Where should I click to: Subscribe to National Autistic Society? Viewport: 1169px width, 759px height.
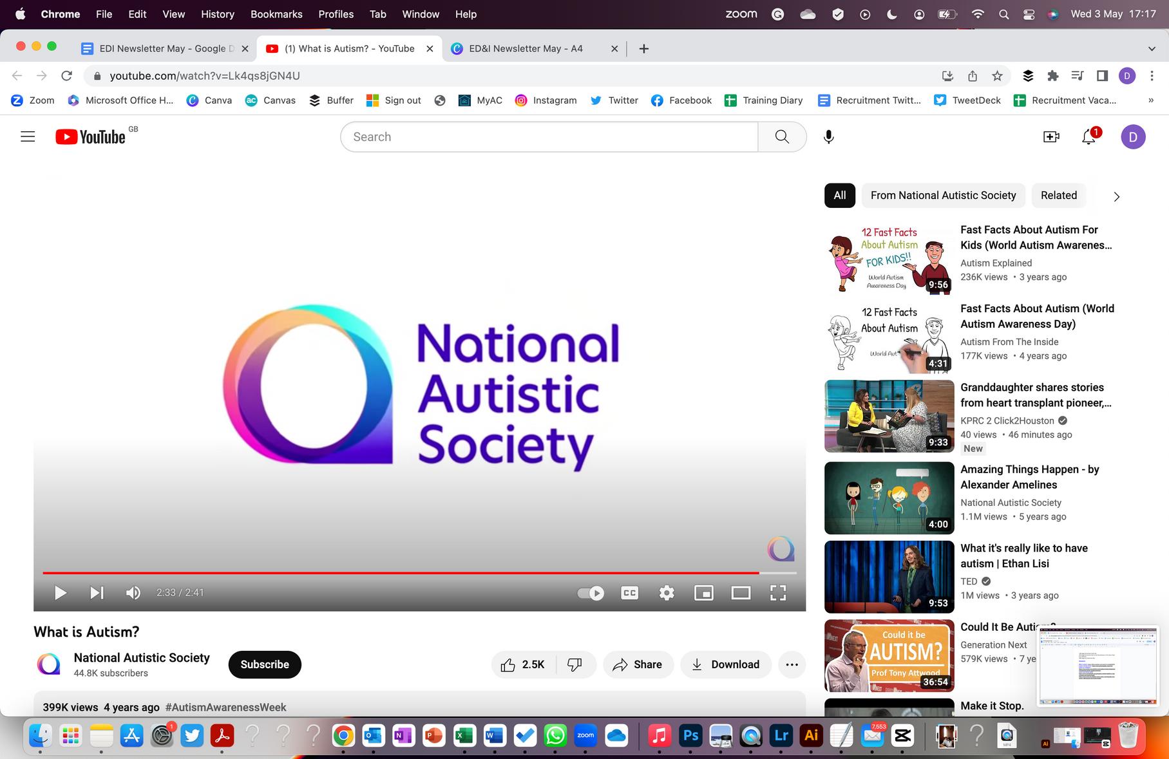click(x=265, y=664)
